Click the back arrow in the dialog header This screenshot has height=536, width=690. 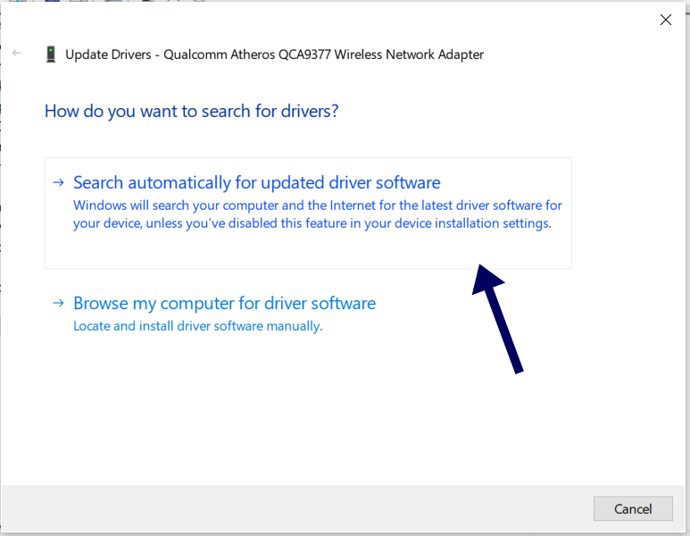coord(17,54)
